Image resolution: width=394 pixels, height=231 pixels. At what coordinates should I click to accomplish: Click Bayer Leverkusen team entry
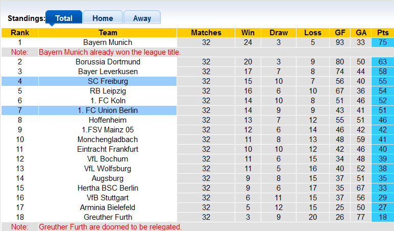tap(108, 72)
